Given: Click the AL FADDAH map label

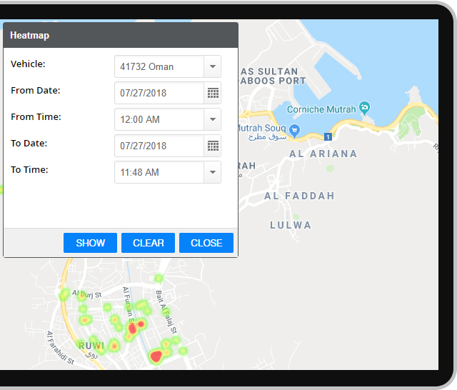Looking at the screenshot, I should 299,196.
